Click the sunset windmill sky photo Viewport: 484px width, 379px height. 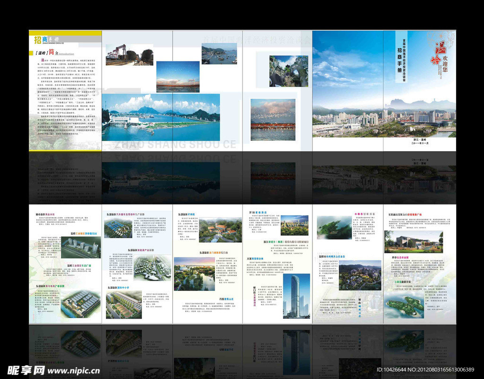(178, 77)
